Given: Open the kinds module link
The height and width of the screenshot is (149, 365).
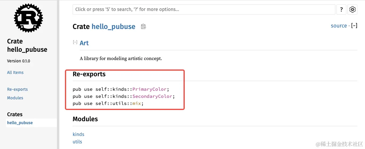Looking at the screenshot, I should [x=79, y=134].
